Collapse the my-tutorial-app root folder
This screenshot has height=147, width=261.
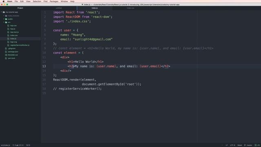click(2, 12)
